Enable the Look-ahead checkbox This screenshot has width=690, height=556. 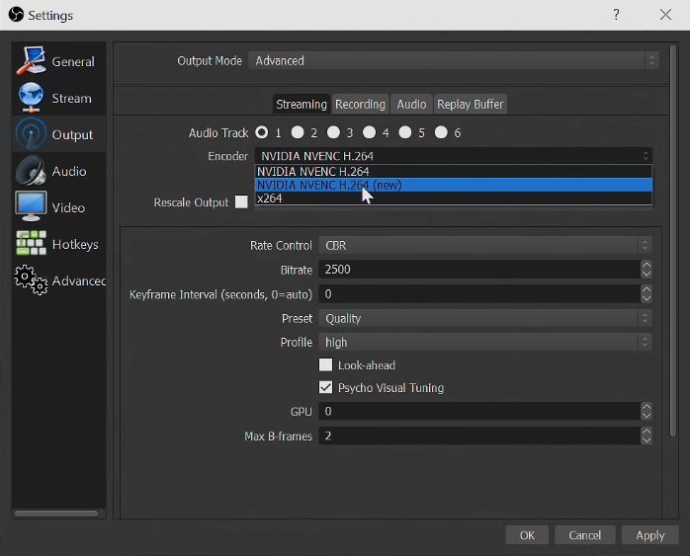tap(325, 364)
